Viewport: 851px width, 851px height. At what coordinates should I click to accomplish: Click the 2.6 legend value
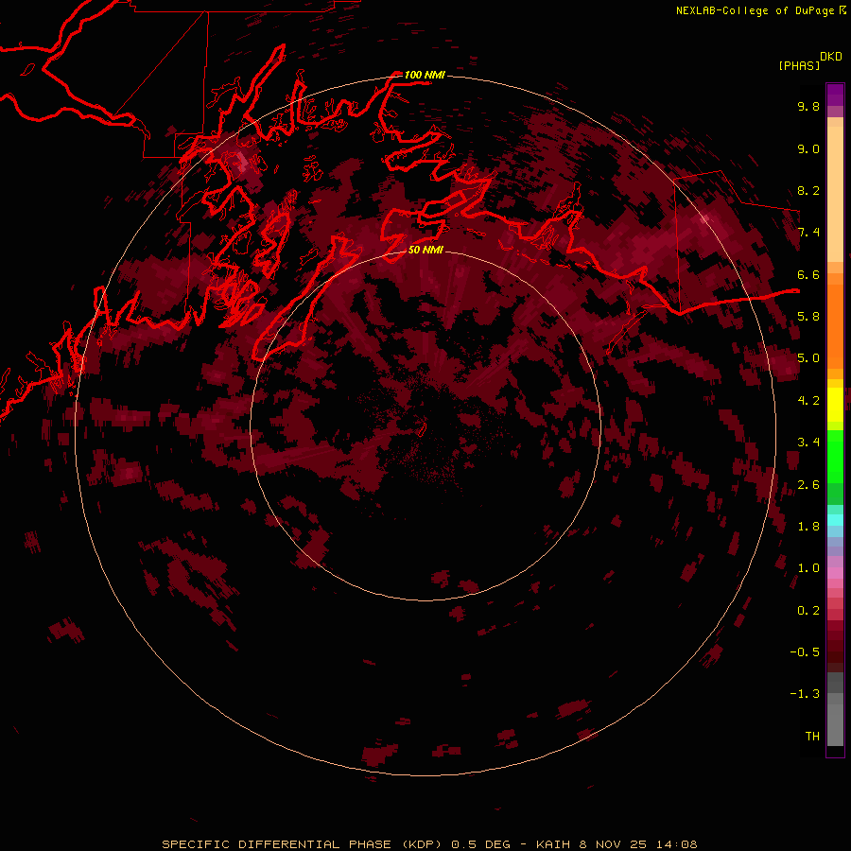point(808,485)
